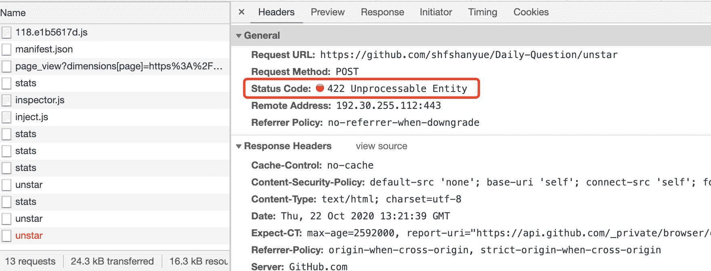The width and height of the screenshot is (711, 271).
Task: Switch to the Preview tab
Action: point(328,12)
